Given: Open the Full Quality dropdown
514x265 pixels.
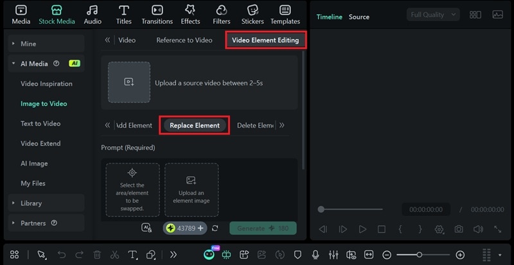Looking at the screenshot, I should [433, 15].
